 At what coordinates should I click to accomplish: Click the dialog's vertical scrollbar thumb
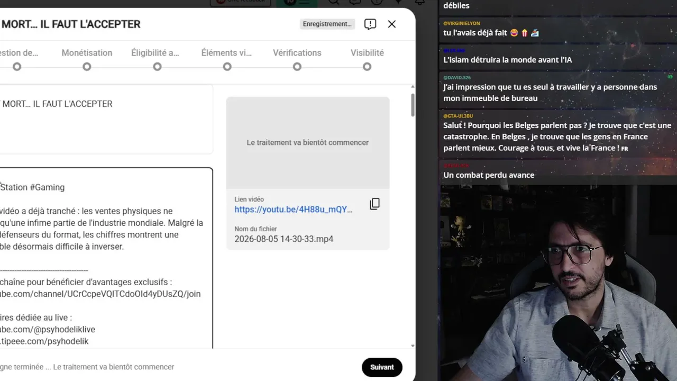(x=413, y=105)
